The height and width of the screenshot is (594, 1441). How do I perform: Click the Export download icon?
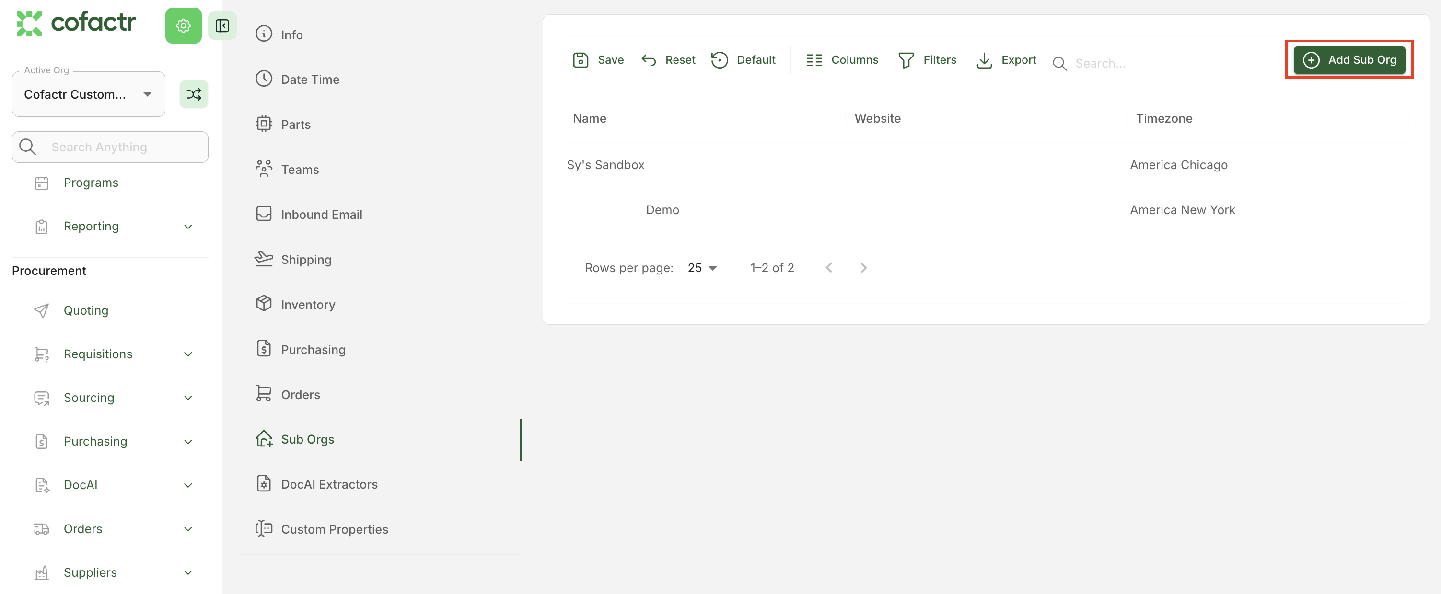[x=983, y=60]
